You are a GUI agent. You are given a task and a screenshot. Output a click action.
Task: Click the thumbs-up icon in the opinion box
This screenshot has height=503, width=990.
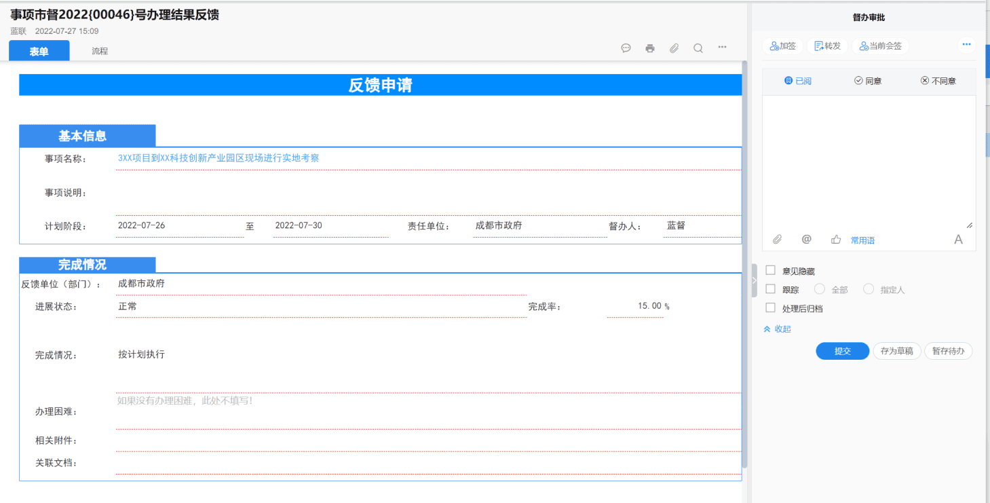pos(836,240)
